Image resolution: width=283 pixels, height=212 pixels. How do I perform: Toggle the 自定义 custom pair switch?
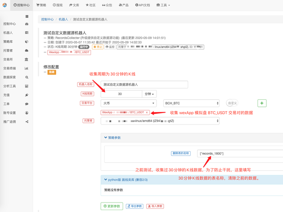pos(232,103)
